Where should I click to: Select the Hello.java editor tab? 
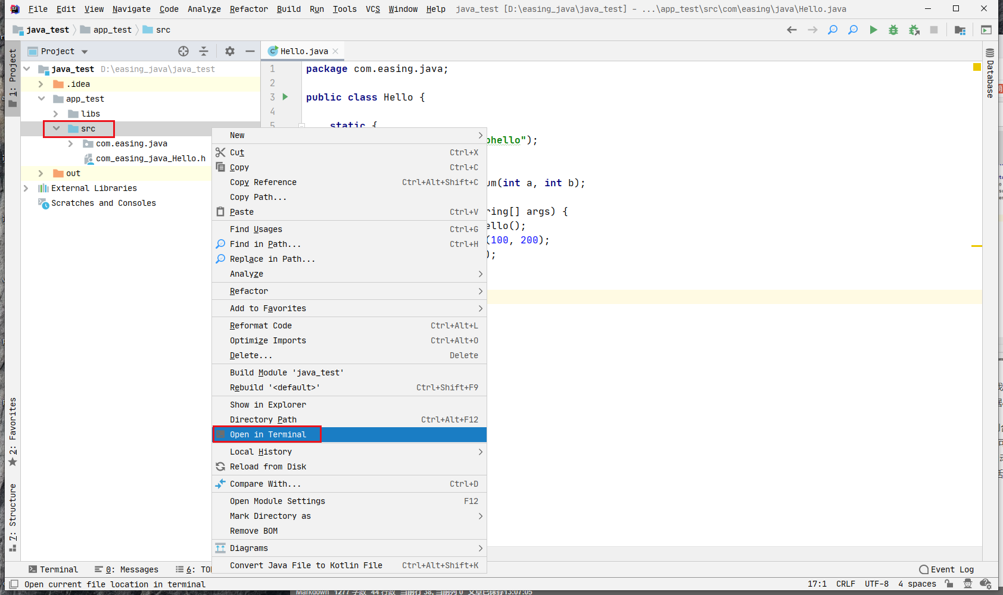[304, 51]
